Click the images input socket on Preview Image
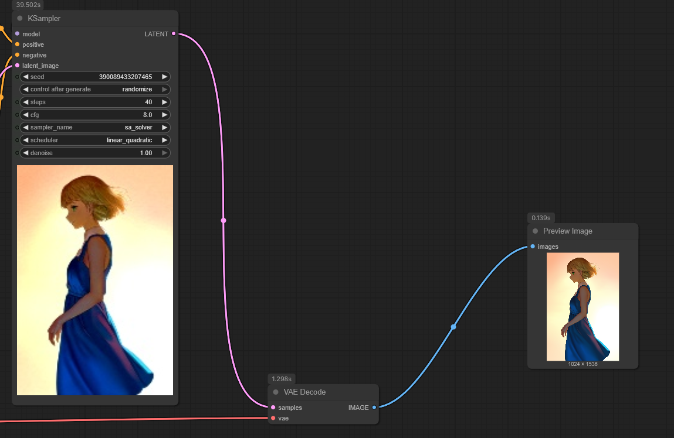This screenshot has width=674, height=438. [533, 247]
